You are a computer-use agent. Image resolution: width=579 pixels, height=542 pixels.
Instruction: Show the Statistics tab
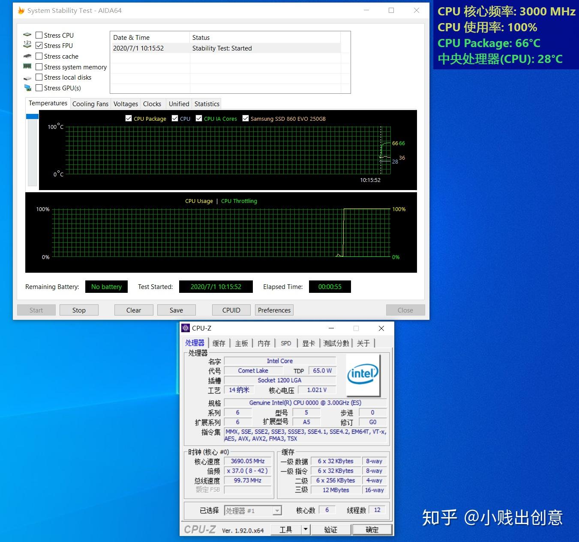click(x=207, y=104)
